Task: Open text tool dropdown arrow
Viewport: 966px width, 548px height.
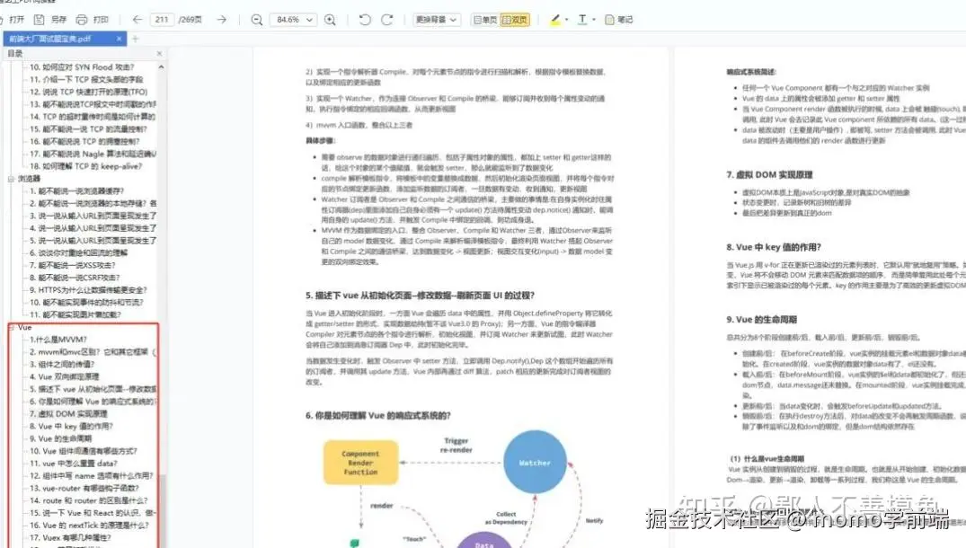Action: 594,20
